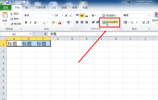Toggle Italic formatting

(x=31, y=22)
